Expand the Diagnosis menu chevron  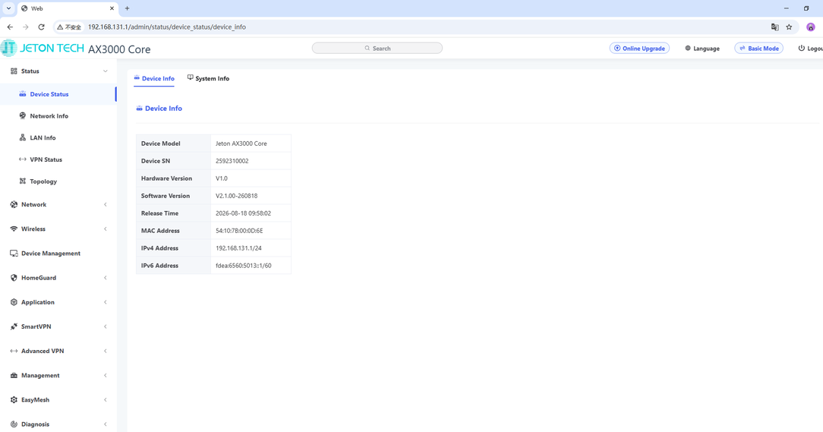105,424
